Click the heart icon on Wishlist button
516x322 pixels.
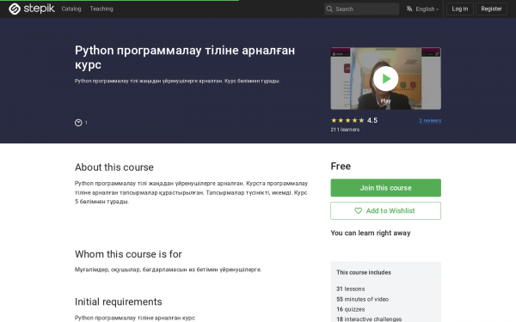358,210
